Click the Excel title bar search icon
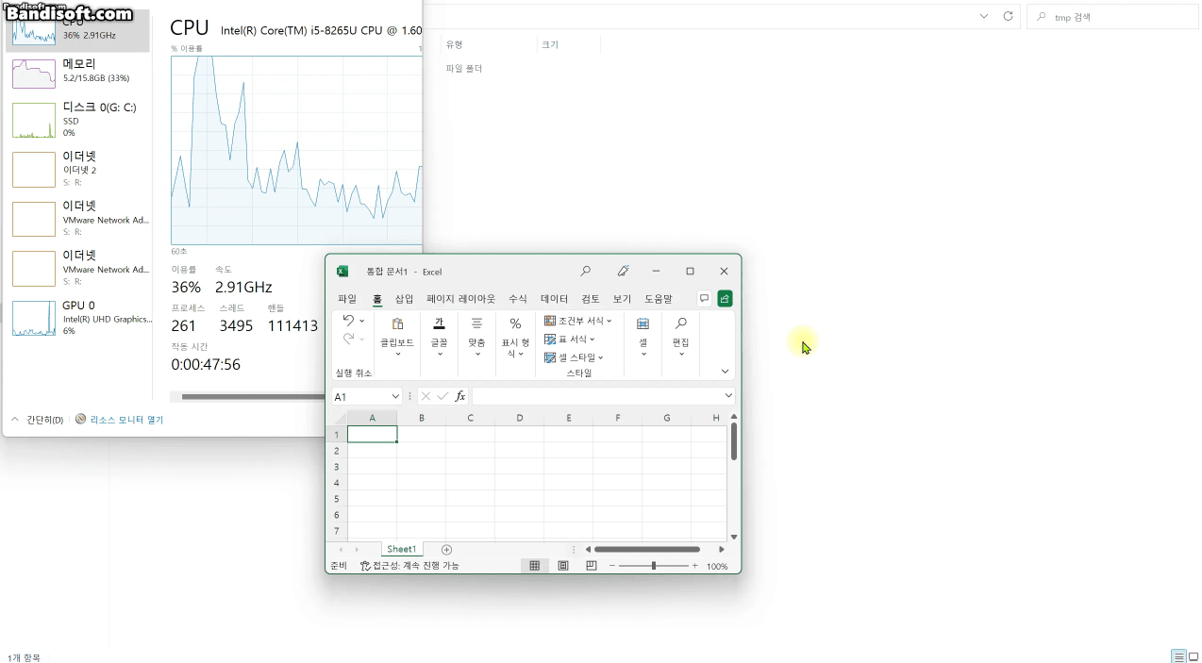 click(x=585, y=271)
